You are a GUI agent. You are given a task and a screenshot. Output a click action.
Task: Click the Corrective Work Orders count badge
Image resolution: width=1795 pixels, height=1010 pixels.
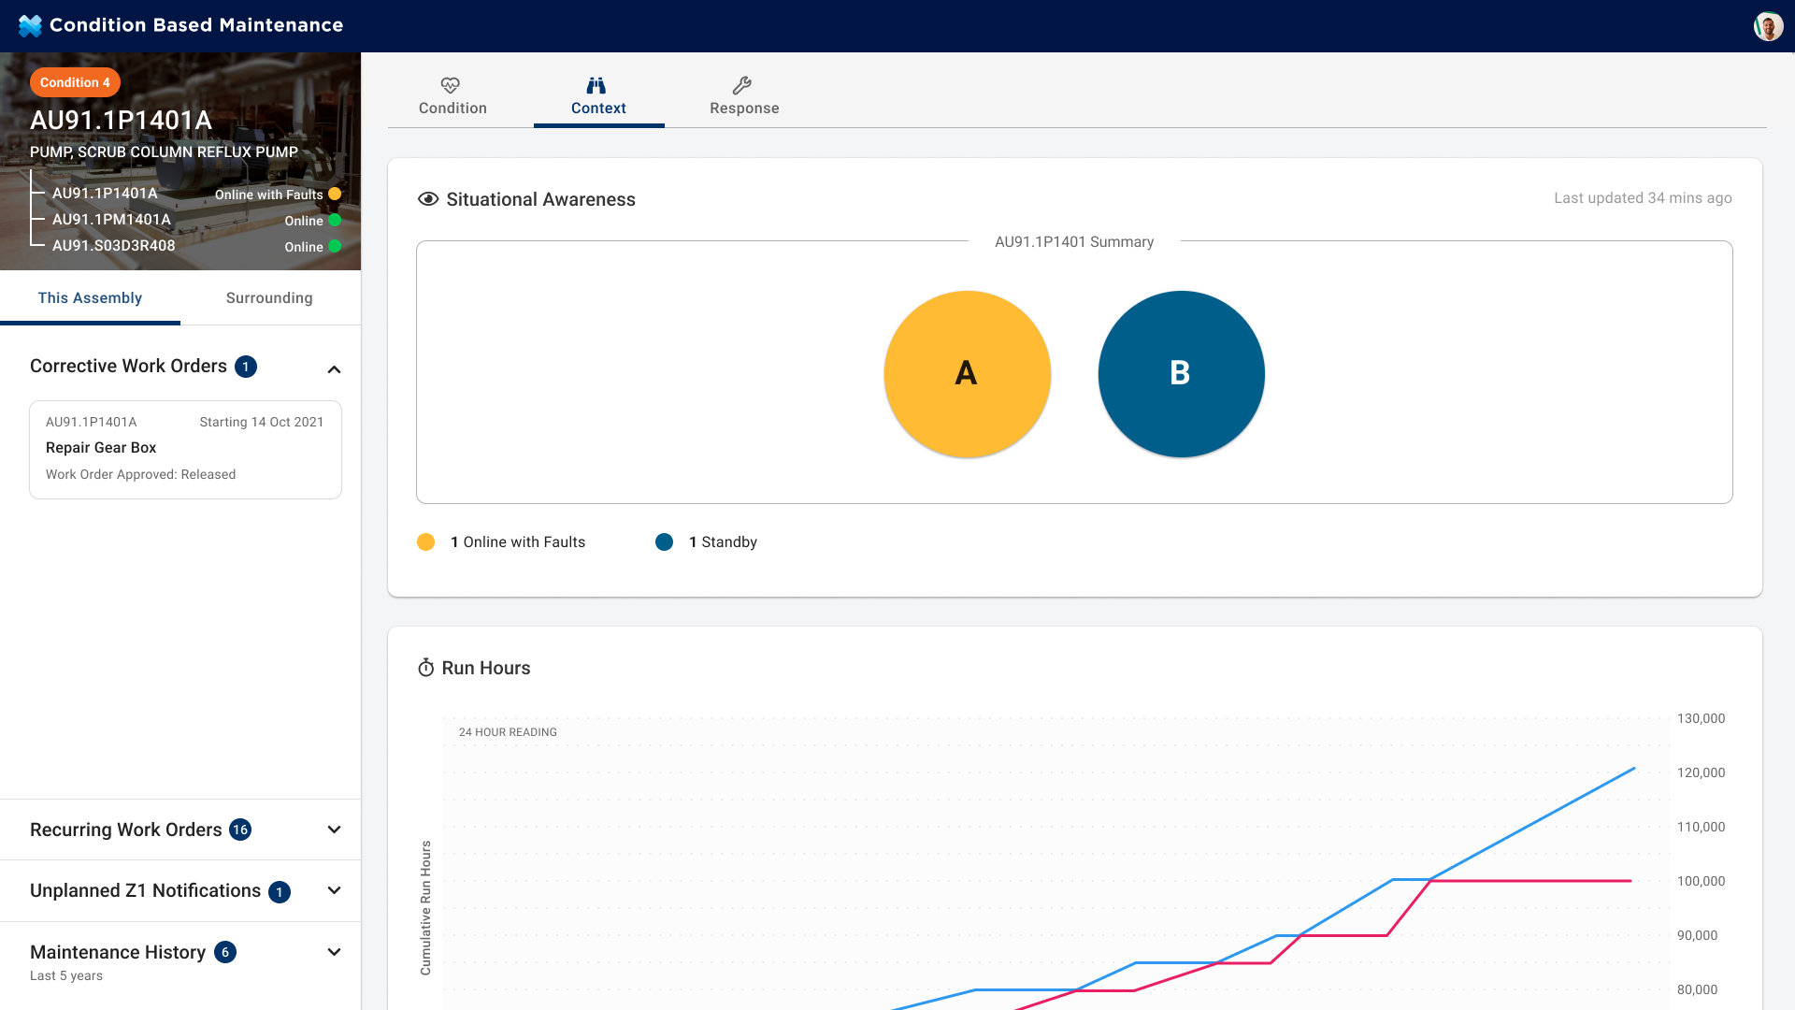coord(246,367)
